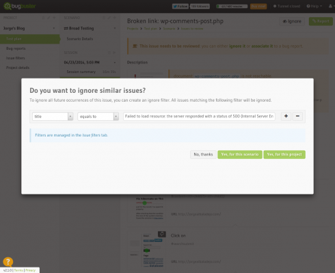The height and width of the screenshot is (273, 335).
Task: Click Yes, for this scenario button
Action: [240, 154]
